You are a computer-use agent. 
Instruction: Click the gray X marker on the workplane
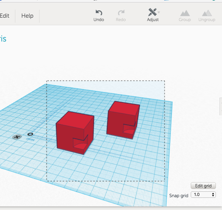click(x=17, y=137)
